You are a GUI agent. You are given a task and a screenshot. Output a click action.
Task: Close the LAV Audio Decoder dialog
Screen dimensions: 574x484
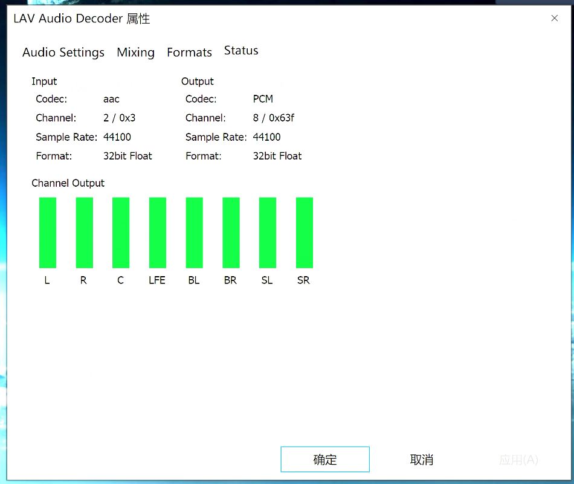pyautogui.click(x=554, y=18)
